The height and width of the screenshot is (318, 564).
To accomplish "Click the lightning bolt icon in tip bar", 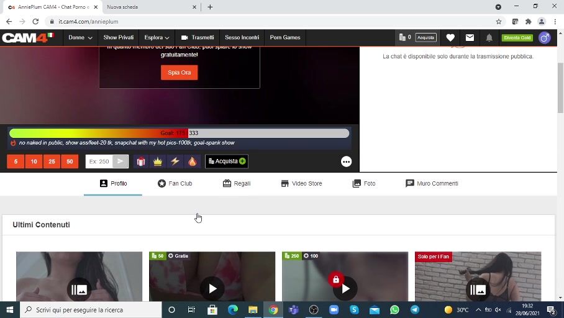I will [175, 161].
